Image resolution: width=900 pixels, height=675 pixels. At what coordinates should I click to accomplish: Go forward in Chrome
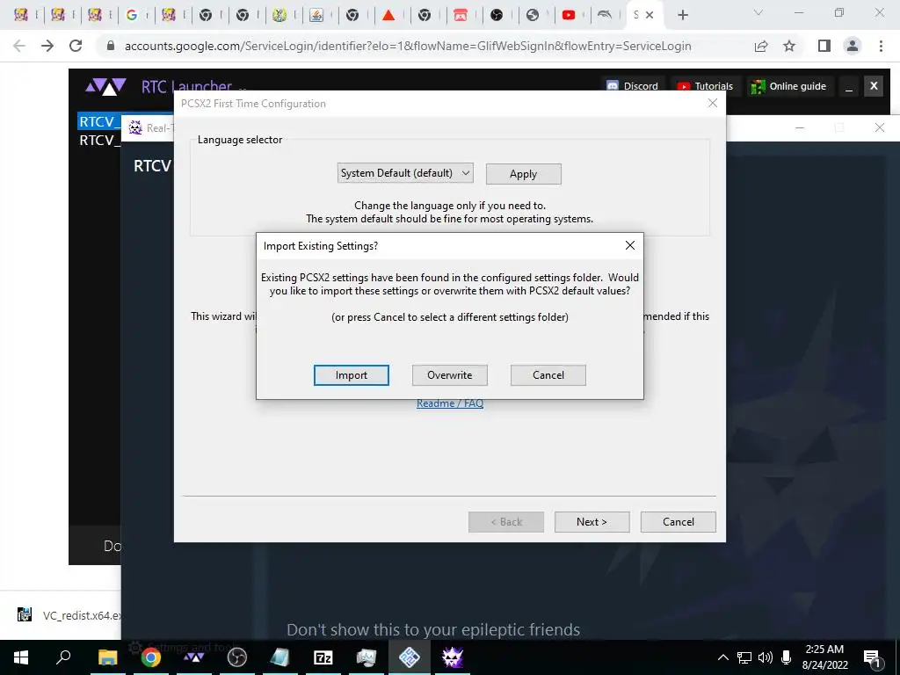click(x=47, y=46)
